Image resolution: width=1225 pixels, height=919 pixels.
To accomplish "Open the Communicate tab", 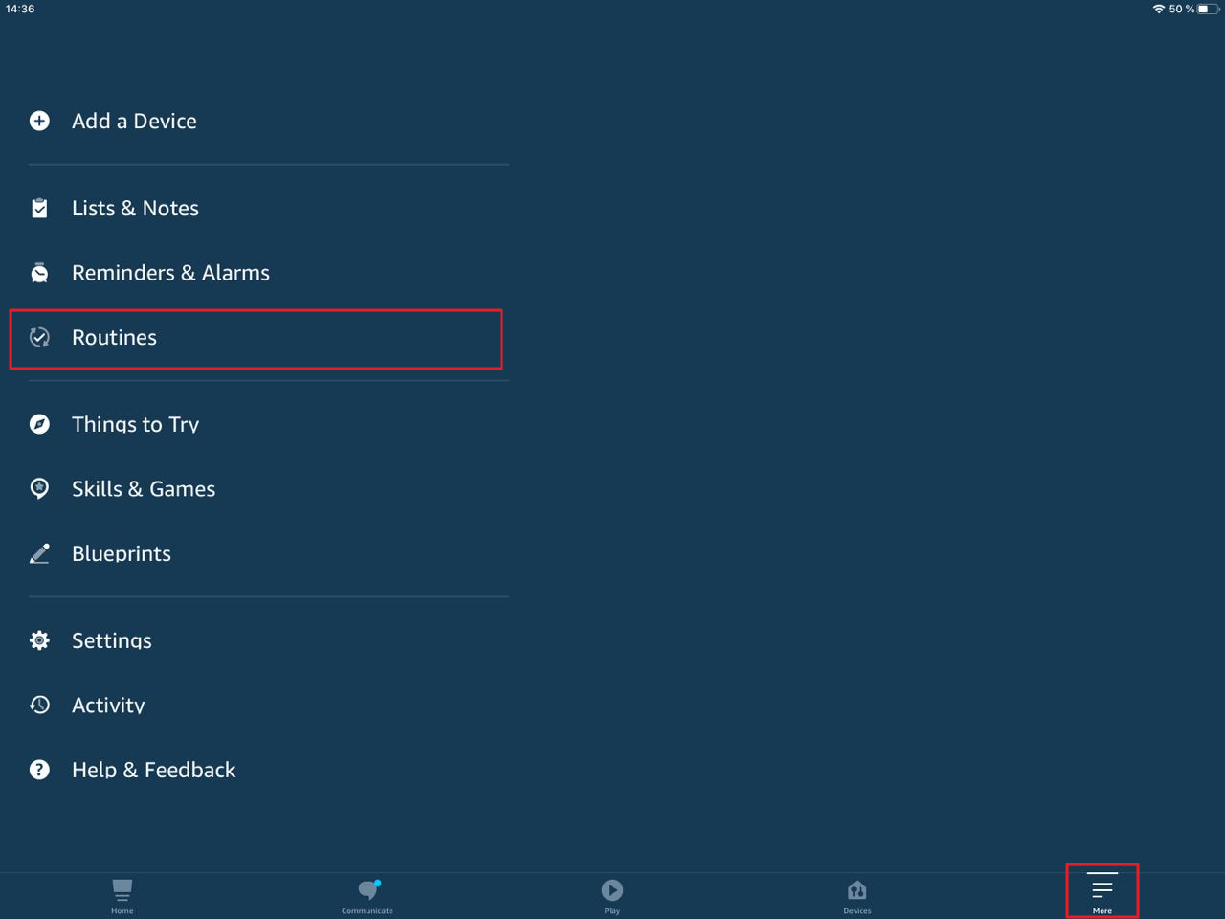I will (x=367, y=895).
